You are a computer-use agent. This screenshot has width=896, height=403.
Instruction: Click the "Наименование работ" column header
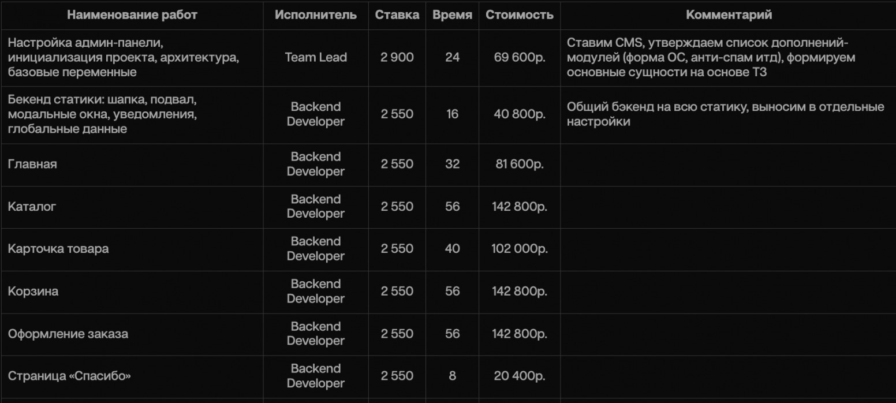(x=132, y=16)
